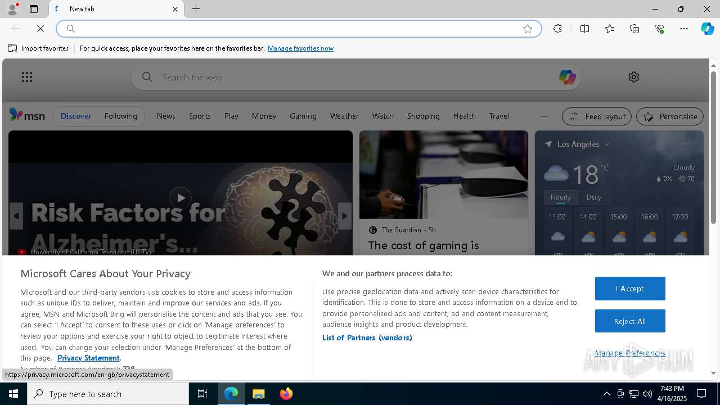The height and width of the screenshot is (405, 720).
Task: Open the Health category
Action: [x=465, y=116]
